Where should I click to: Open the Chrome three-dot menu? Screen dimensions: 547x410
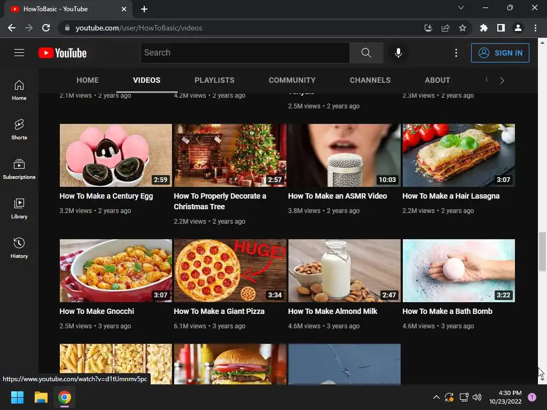click(535, 28)
